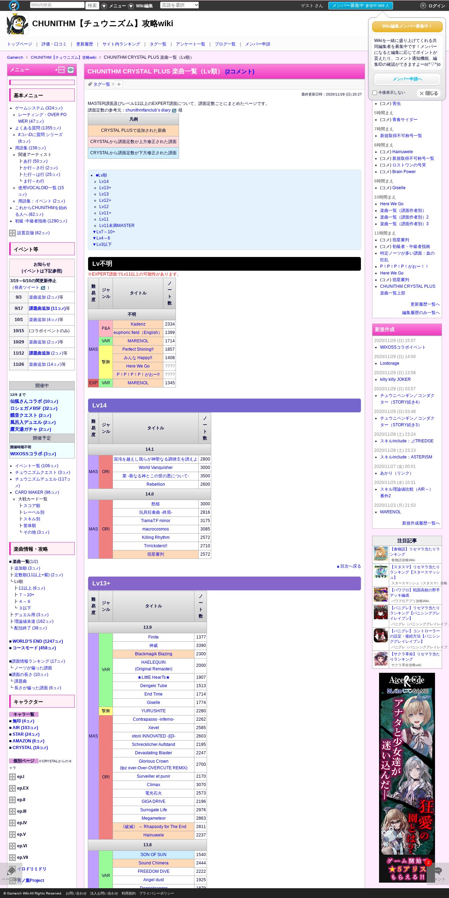Screen dimensions: 449x898
Task: Open the 言語を選択 language dropdown
Action: (179, 5)
